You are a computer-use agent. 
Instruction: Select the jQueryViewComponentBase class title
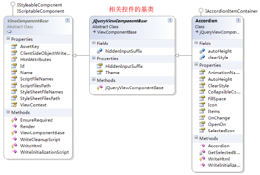pyautogui.click(x=120, y=21)
